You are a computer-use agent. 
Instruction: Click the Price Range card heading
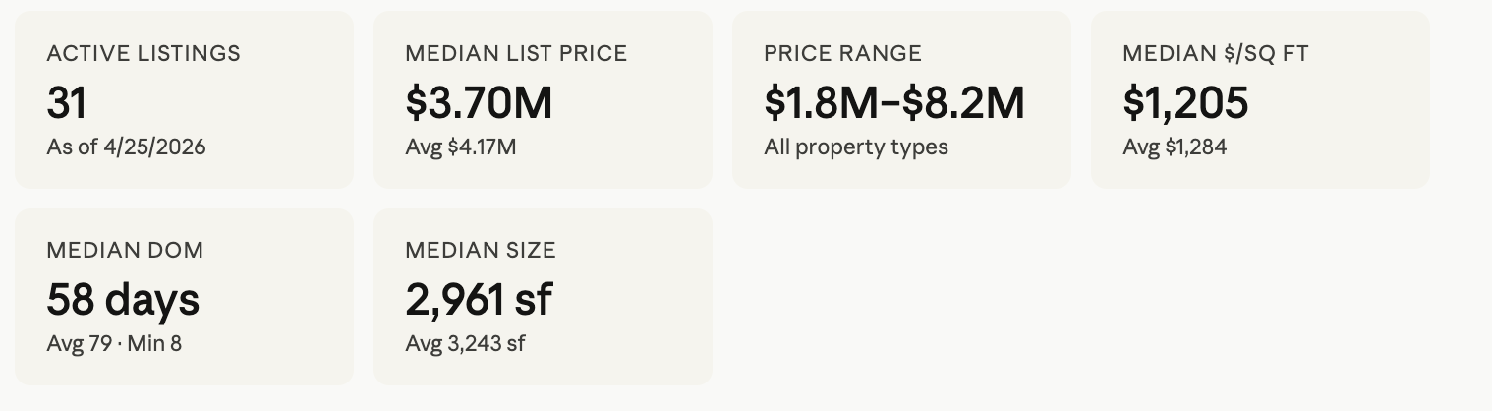coord(842,53)
